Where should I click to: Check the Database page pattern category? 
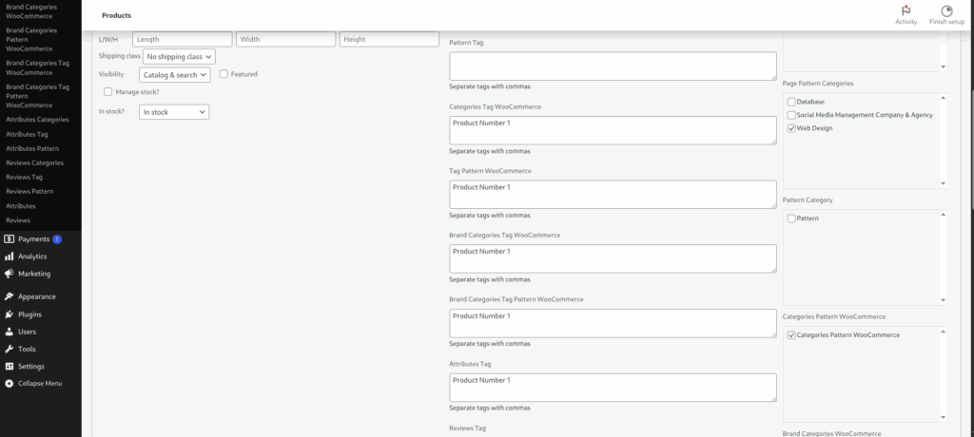pos(791,102)
